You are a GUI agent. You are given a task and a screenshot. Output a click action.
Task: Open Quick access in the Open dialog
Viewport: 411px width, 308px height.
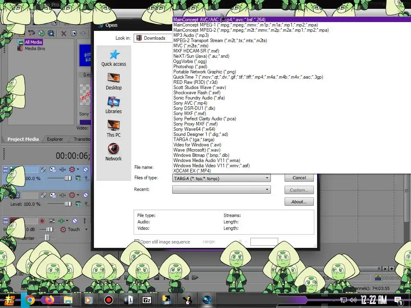[114, 58]
